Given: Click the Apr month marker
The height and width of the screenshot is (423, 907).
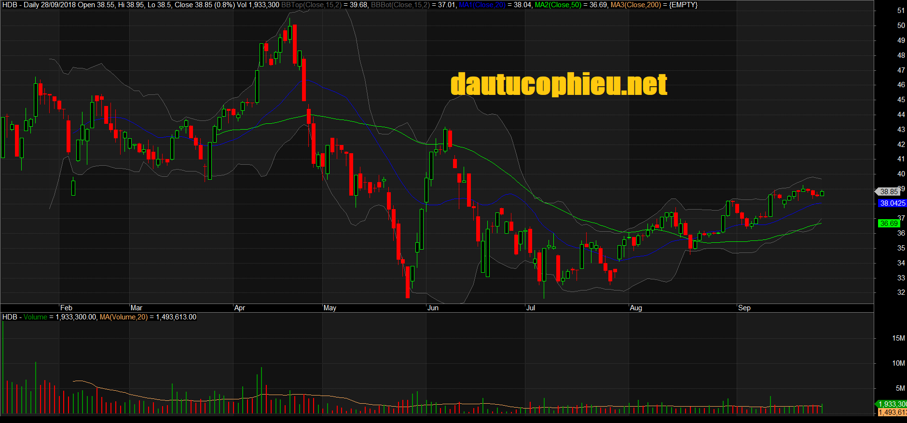Looking at the screenshot, I should (x=239, y=308).
